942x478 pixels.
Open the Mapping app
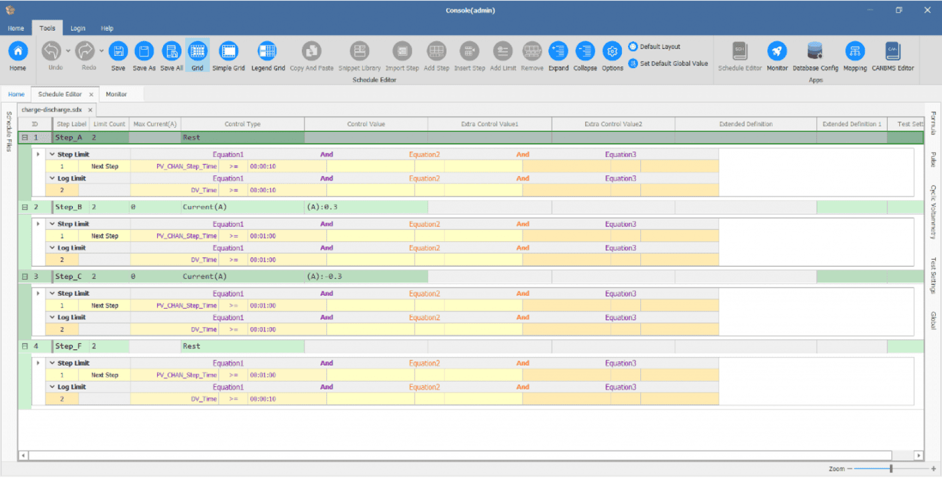[x=855, y=55]
